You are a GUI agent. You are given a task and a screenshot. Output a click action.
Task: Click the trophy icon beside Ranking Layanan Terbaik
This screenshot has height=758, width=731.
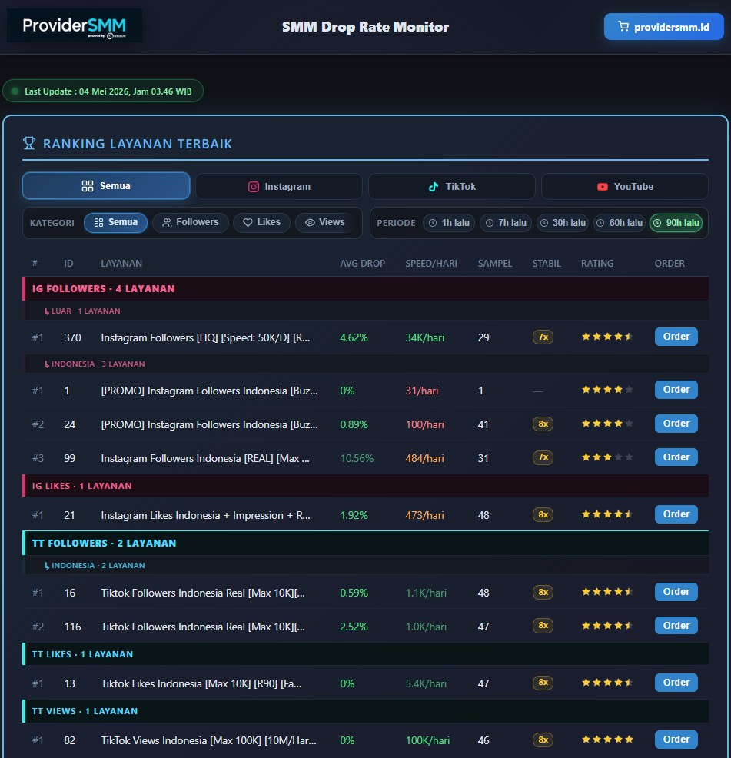pyautogui.click(x=29, y=143)
